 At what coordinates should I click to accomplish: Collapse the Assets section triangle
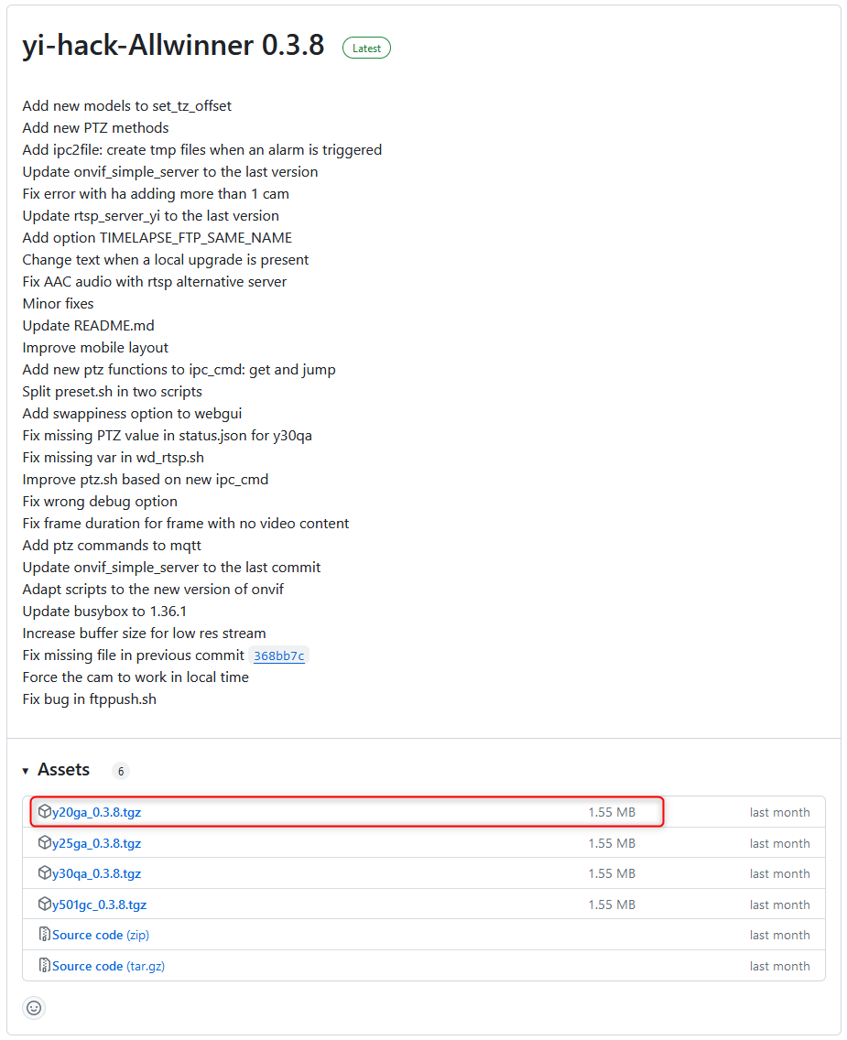(26, 771)
